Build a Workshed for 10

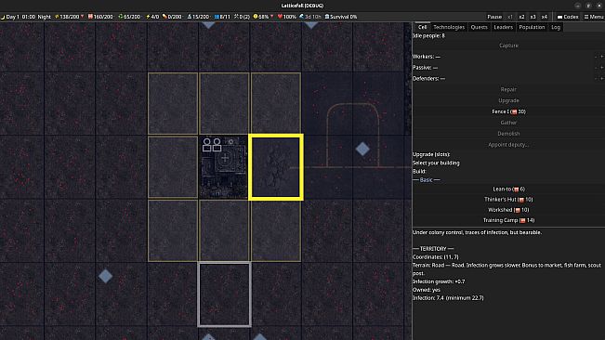point(508,210)
